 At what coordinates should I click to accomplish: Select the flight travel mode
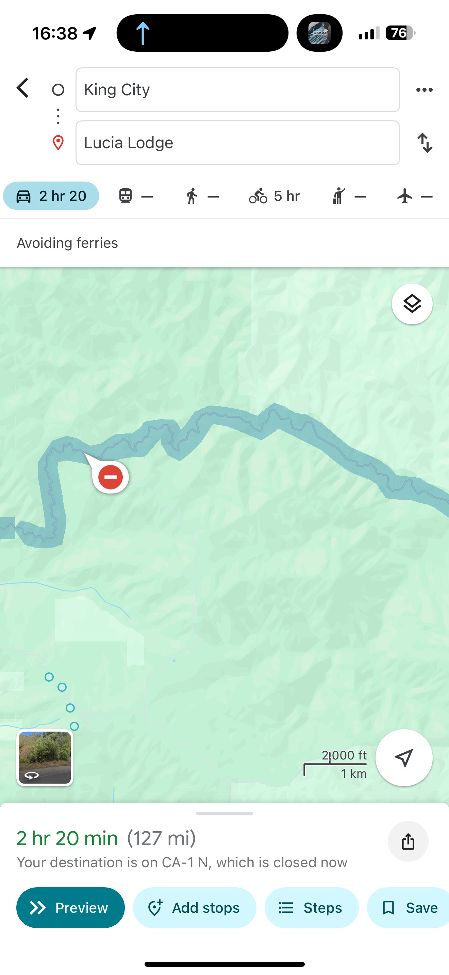tap(415, 196)
